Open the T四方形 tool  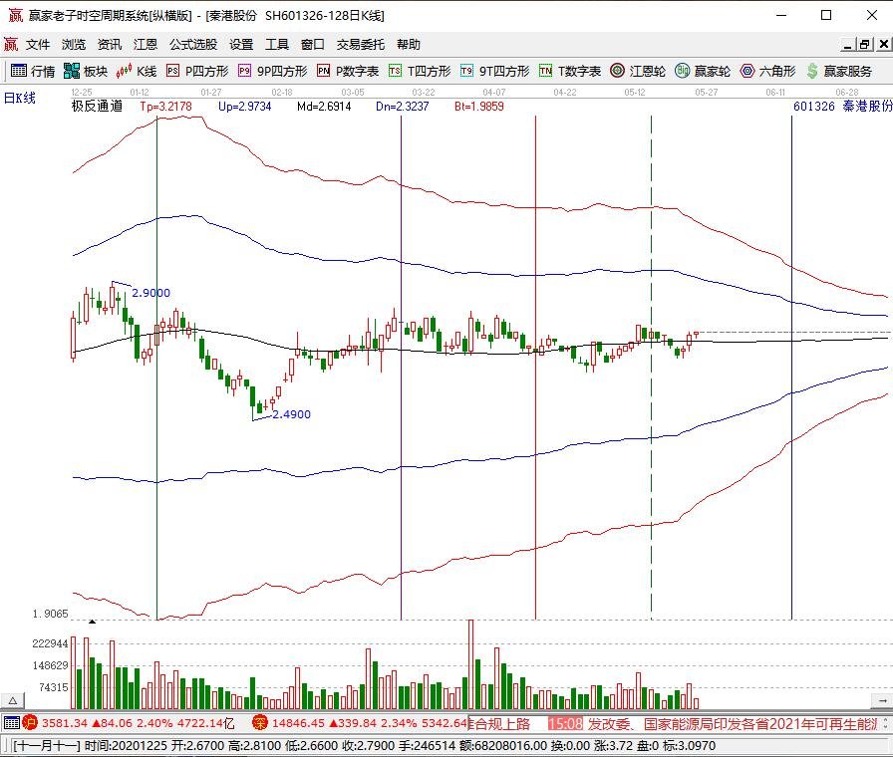[x=420, y=71]
